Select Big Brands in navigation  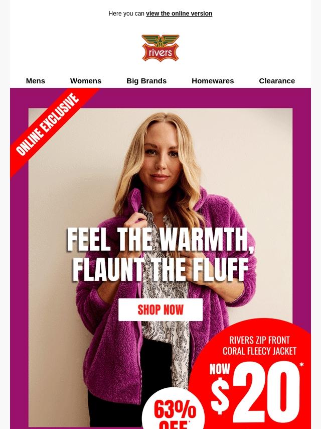click(x=146, y=81)
